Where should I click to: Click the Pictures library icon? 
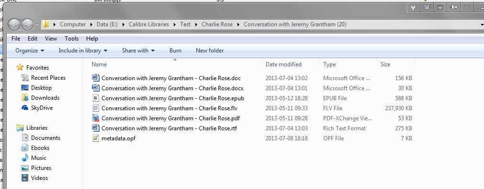[x=25, y=168]
